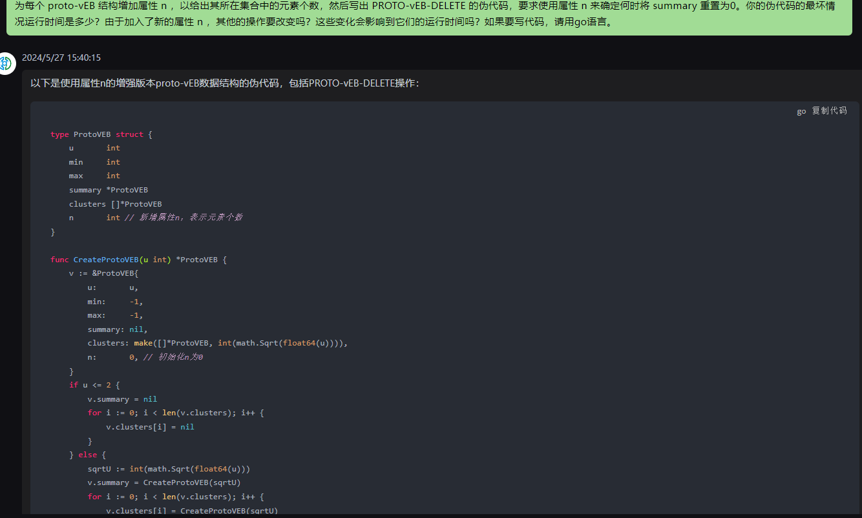The image size is (862, 518).
Task: Click the 'summary *ProtoVEB' field line
Action: click(109, 190)
